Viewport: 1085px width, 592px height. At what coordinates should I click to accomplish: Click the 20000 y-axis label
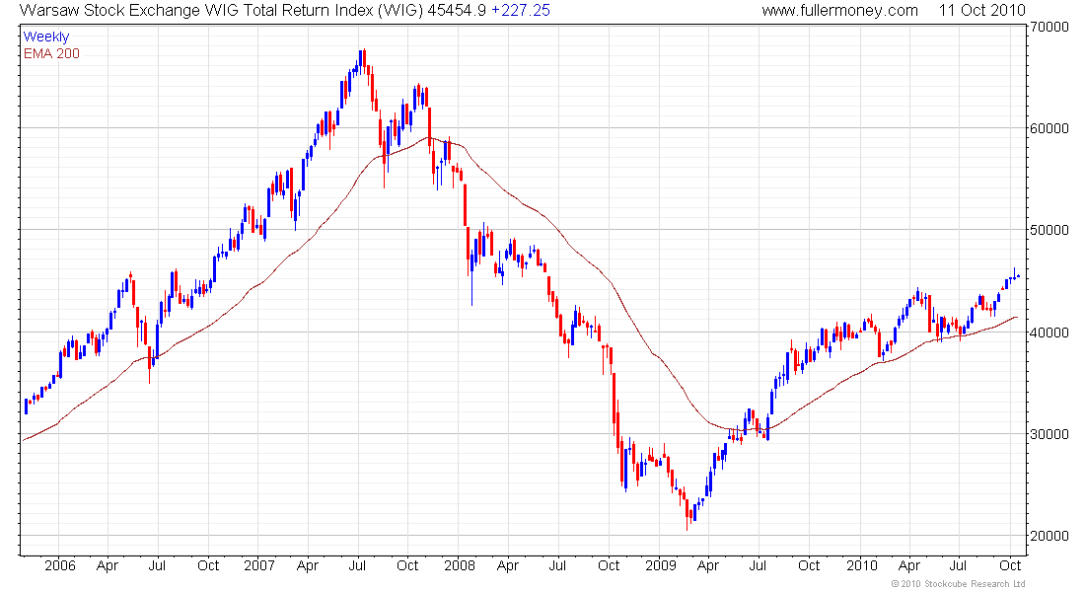(1049, 536)
